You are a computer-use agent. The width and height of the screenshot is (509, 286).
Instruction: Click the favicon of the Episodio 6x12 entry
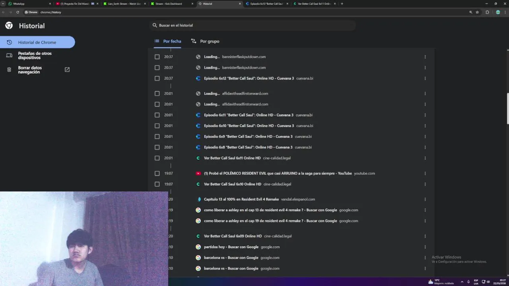[x=198, y=78]
